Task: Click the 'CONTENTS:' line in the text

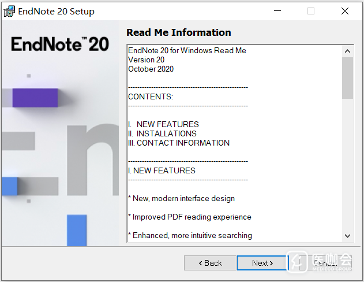Action: coord(151,97)
